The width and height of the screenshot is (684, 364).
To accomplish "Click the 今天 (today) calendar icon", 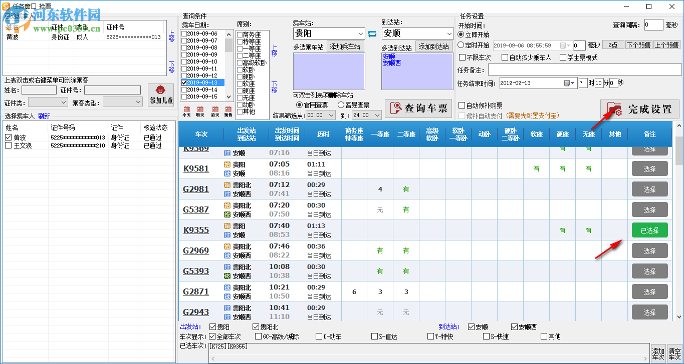I will [x=186, y=110].
